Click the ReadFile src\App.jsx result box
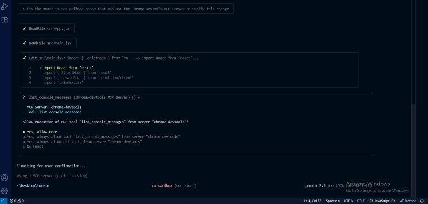 (47, 29)
